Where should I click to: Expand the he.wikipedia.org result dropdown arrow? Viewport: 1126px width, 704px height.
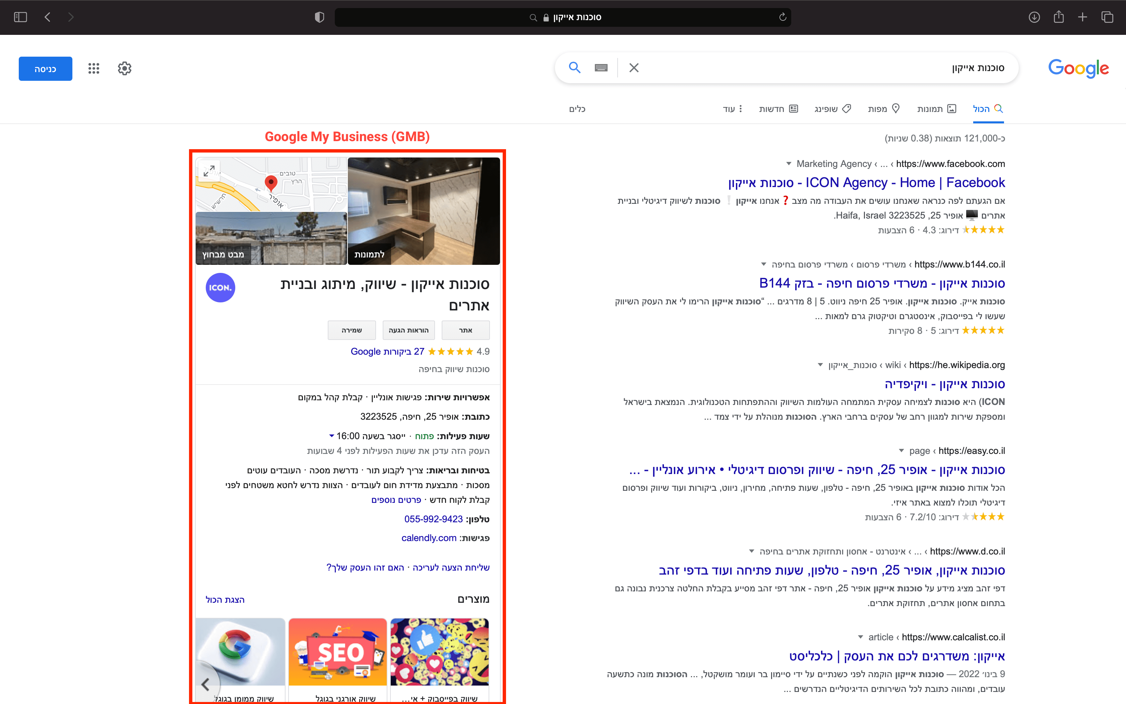click(x=820, y=365)
